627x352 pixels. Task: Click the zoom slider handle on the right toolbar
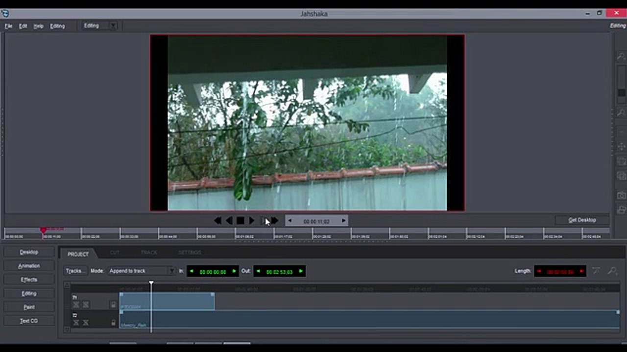[x=621, y=92]
